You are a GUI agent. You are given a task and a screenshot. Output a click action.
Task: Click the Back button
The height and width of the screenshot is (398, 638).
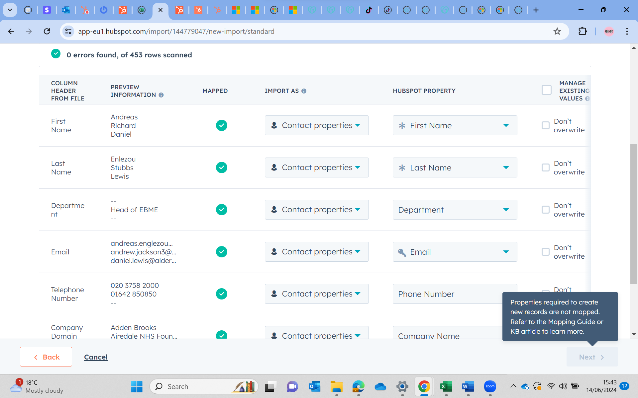tap(46, 357)
